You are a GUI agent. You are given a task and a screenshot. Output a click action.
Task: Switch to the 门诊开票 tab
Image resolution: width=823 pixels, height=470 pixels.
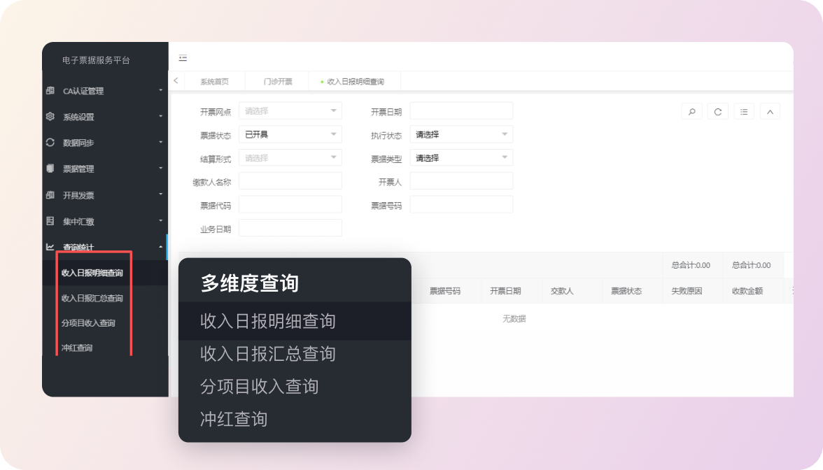click(x=278, y=81)
